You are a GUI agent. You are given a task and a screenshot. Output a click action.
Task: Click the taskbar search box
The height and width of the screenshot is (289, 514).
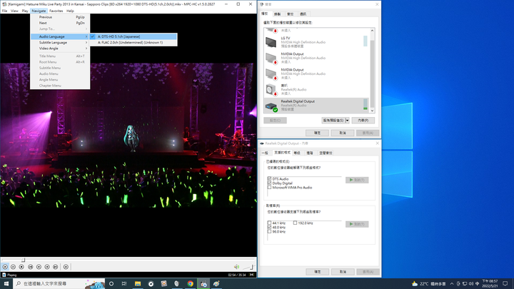pyautogui.click(x=59, y=283)
